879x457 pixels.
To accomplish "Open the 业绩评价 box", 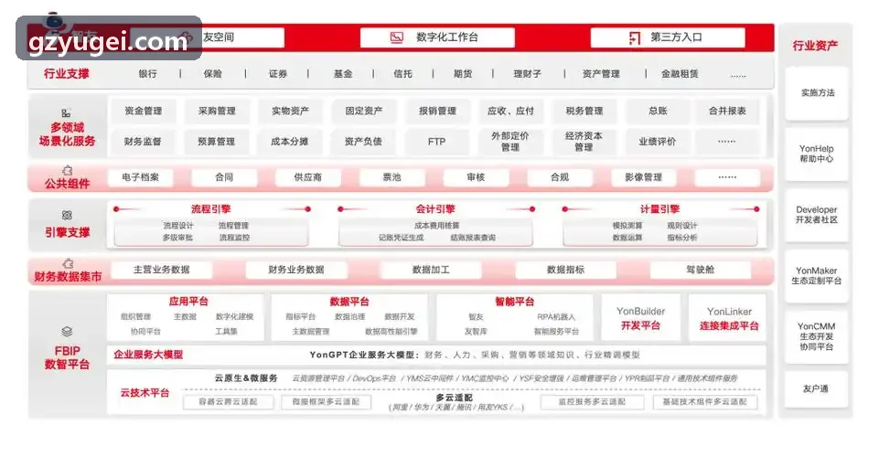I will [x=658, y=142].
